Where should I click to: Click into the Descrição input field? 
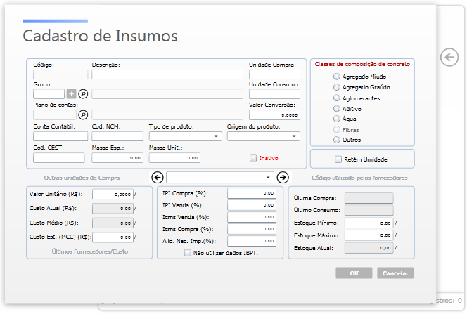167,74
